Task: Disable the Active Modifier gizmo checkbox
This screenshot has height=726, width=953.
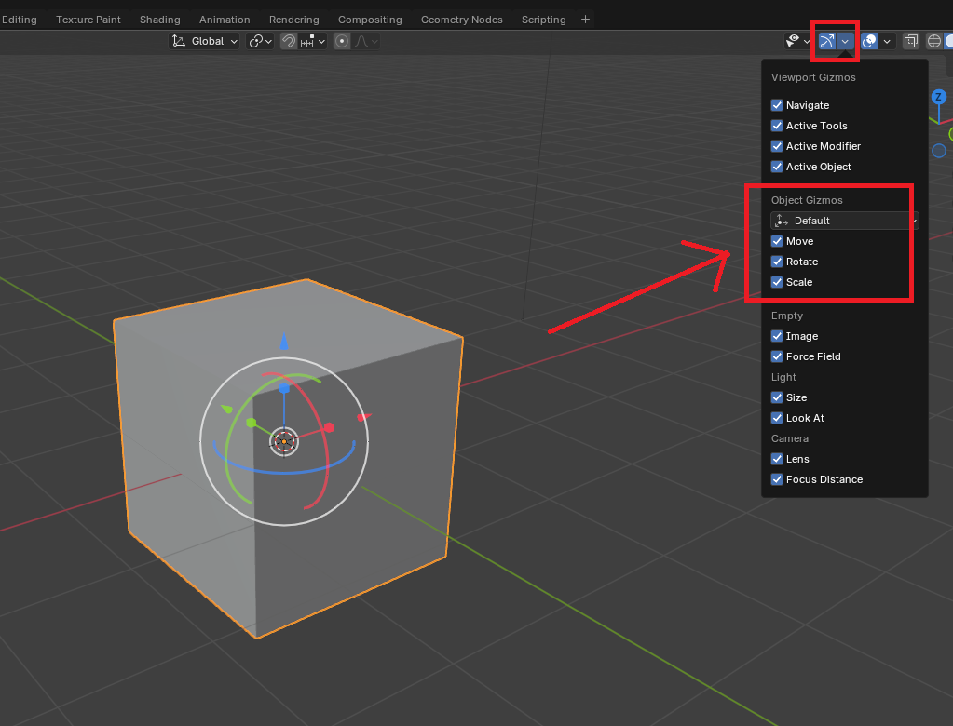Action: click(777, 146)
